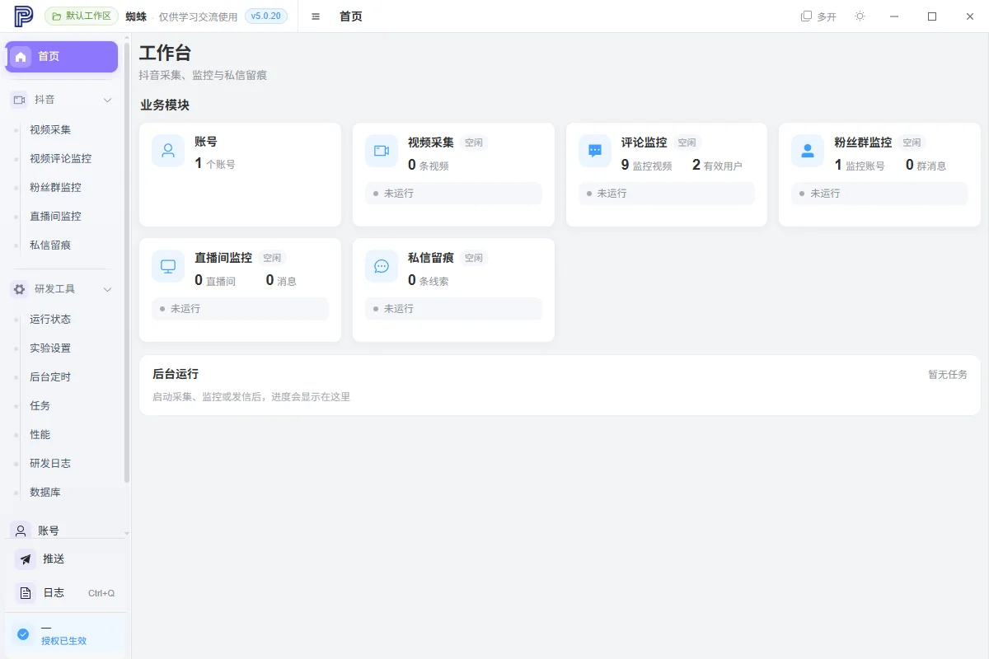
Task: Click the 研发工具 gear icon
Action: point(20,289)
